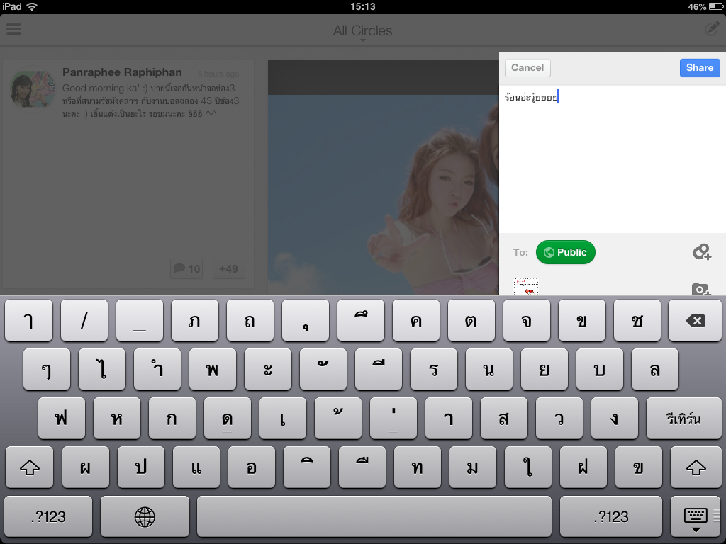Switch keyboard language with globe key
726x544 pixels.
[145, 516]
